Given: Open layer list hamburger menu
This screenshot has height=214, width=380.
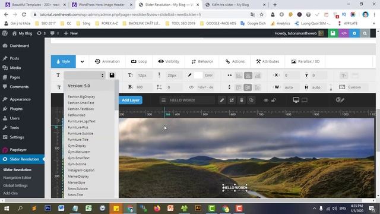Looking at the screenshot, I should tap(163, 100).
